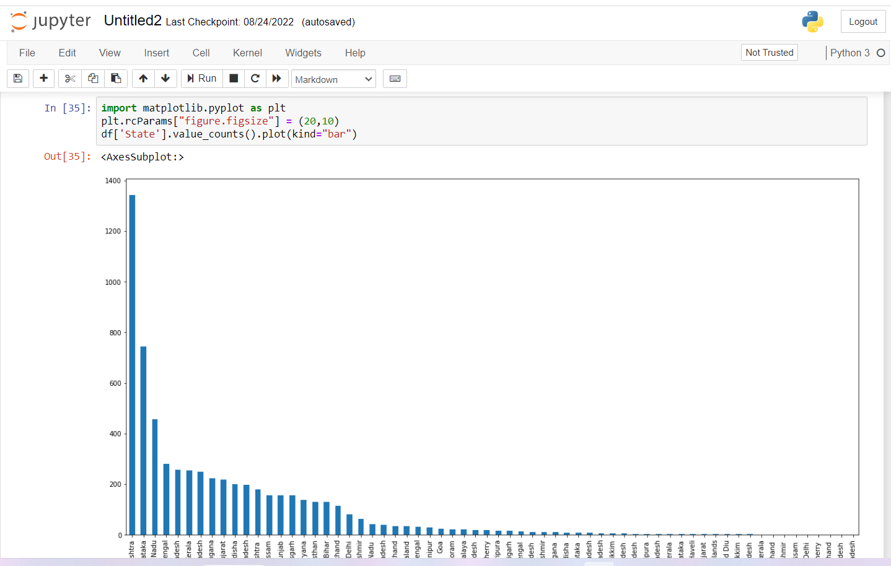Image resolution: width=891 pixels, height=566 pixels.
Task: Click the Python logo icon
Action: [812, 22]
